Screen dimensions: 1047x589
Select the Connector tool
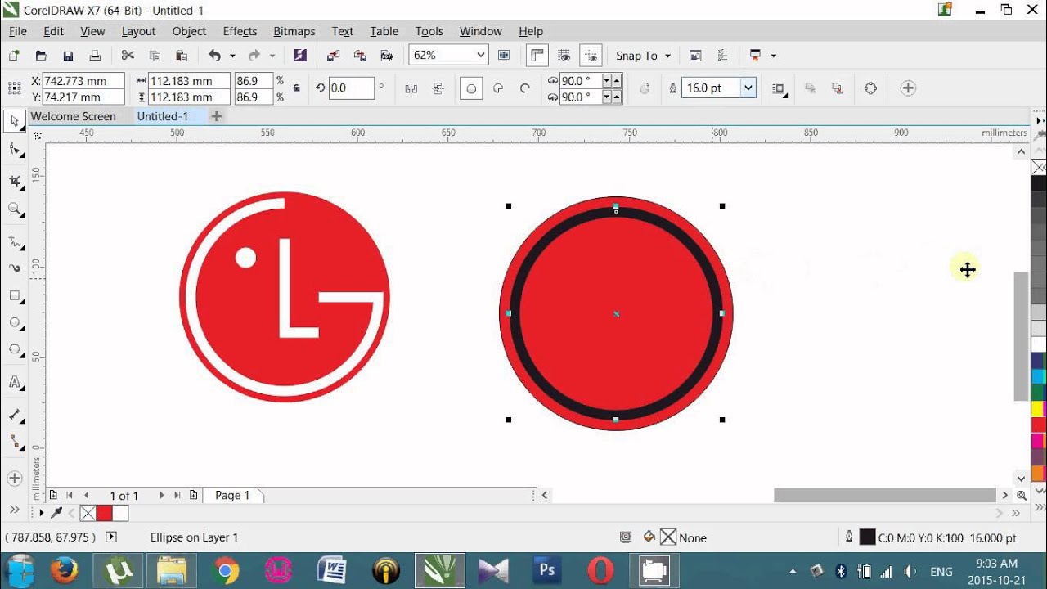click(x=14, y=442)
